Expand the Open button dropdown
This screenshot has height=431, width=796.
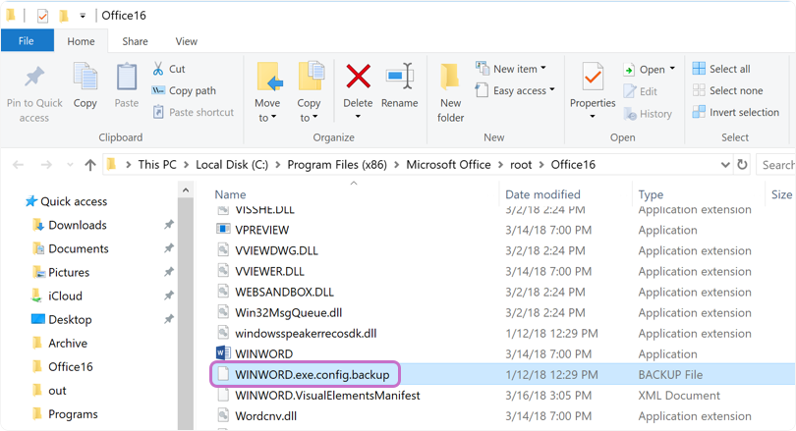672,69
